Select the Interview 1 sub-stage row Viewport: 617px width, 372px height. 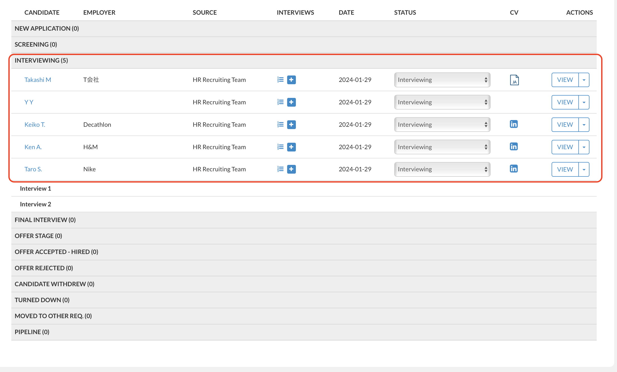pyautogui.click(x=36, y=189)
